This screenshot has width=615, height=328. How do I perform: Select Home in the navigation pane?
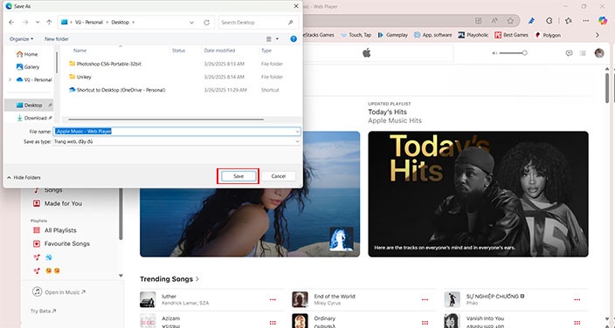pyautogui.click(x=27, y=54)
